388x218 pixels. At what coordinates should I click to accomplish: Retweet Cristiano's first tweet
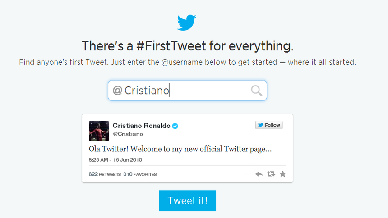point(271,174)
